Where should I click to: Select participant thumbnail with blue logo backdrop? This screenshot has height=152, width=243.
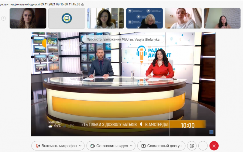(145, 18)
